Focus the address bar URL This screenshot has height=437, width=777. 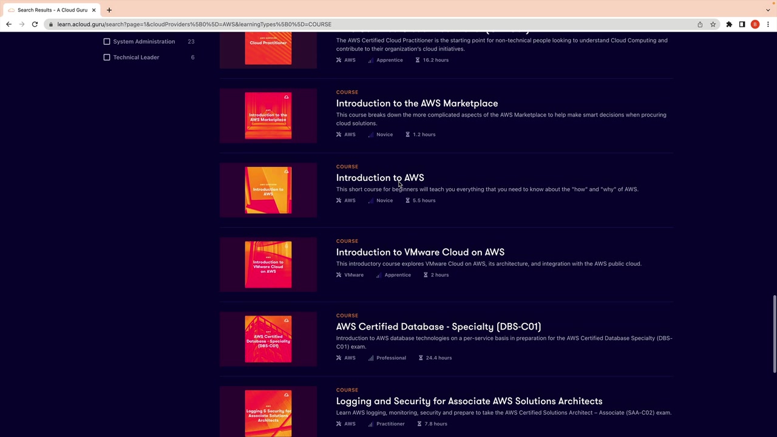coord(194,24)
